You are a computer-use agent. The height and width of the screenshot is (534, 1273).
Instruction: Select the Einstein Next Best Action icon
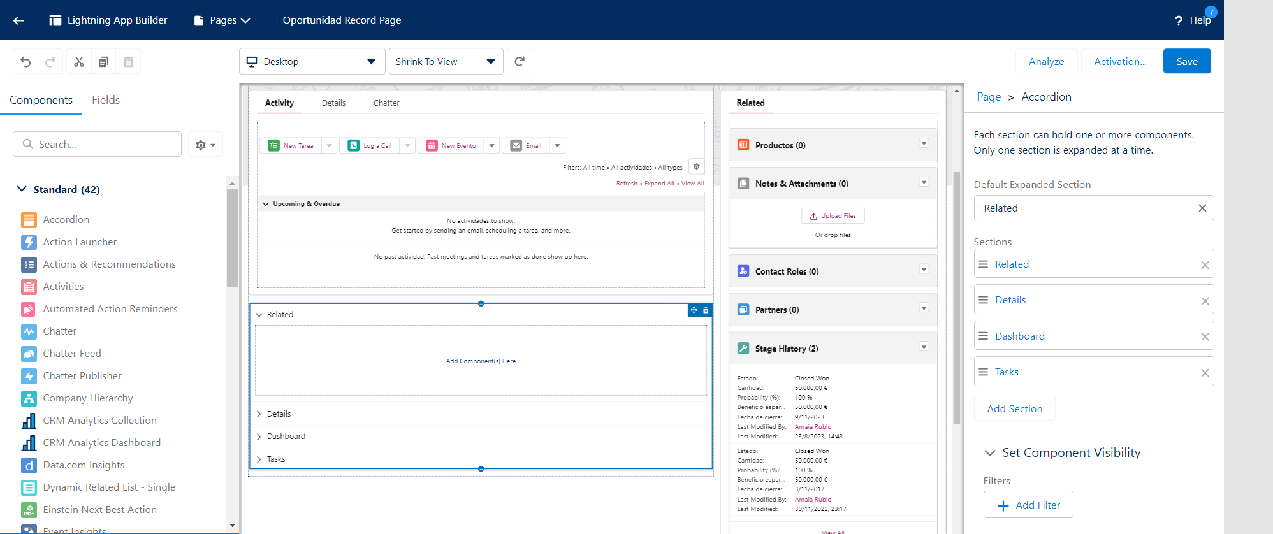coord(29,510)
